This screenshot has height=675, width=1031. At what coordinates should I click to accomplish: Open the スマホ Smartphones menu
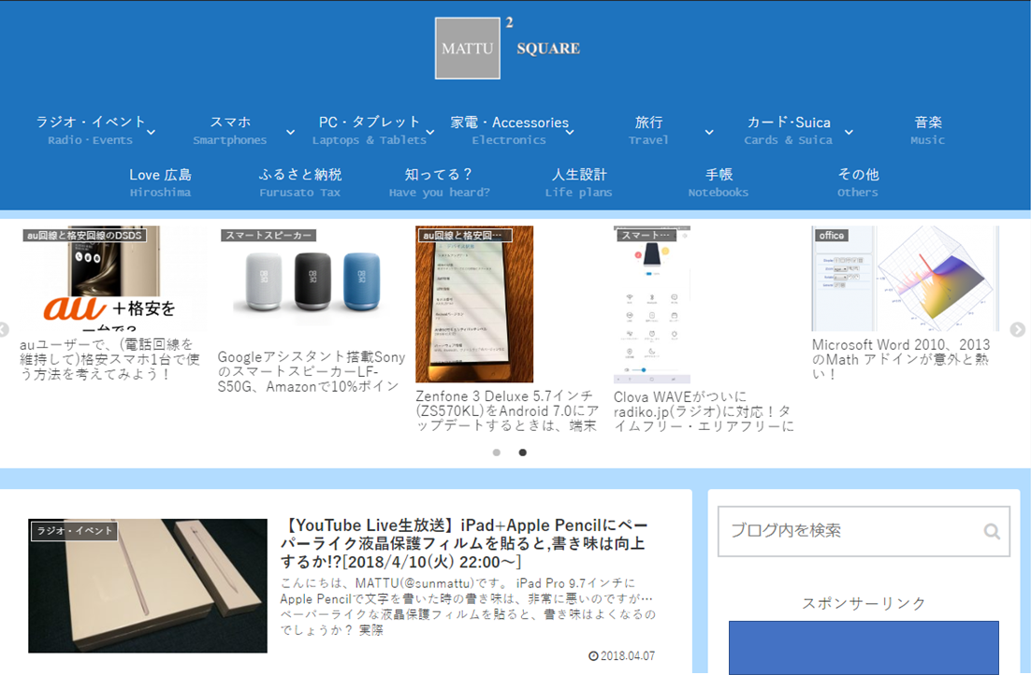click(x=230, y=130)
